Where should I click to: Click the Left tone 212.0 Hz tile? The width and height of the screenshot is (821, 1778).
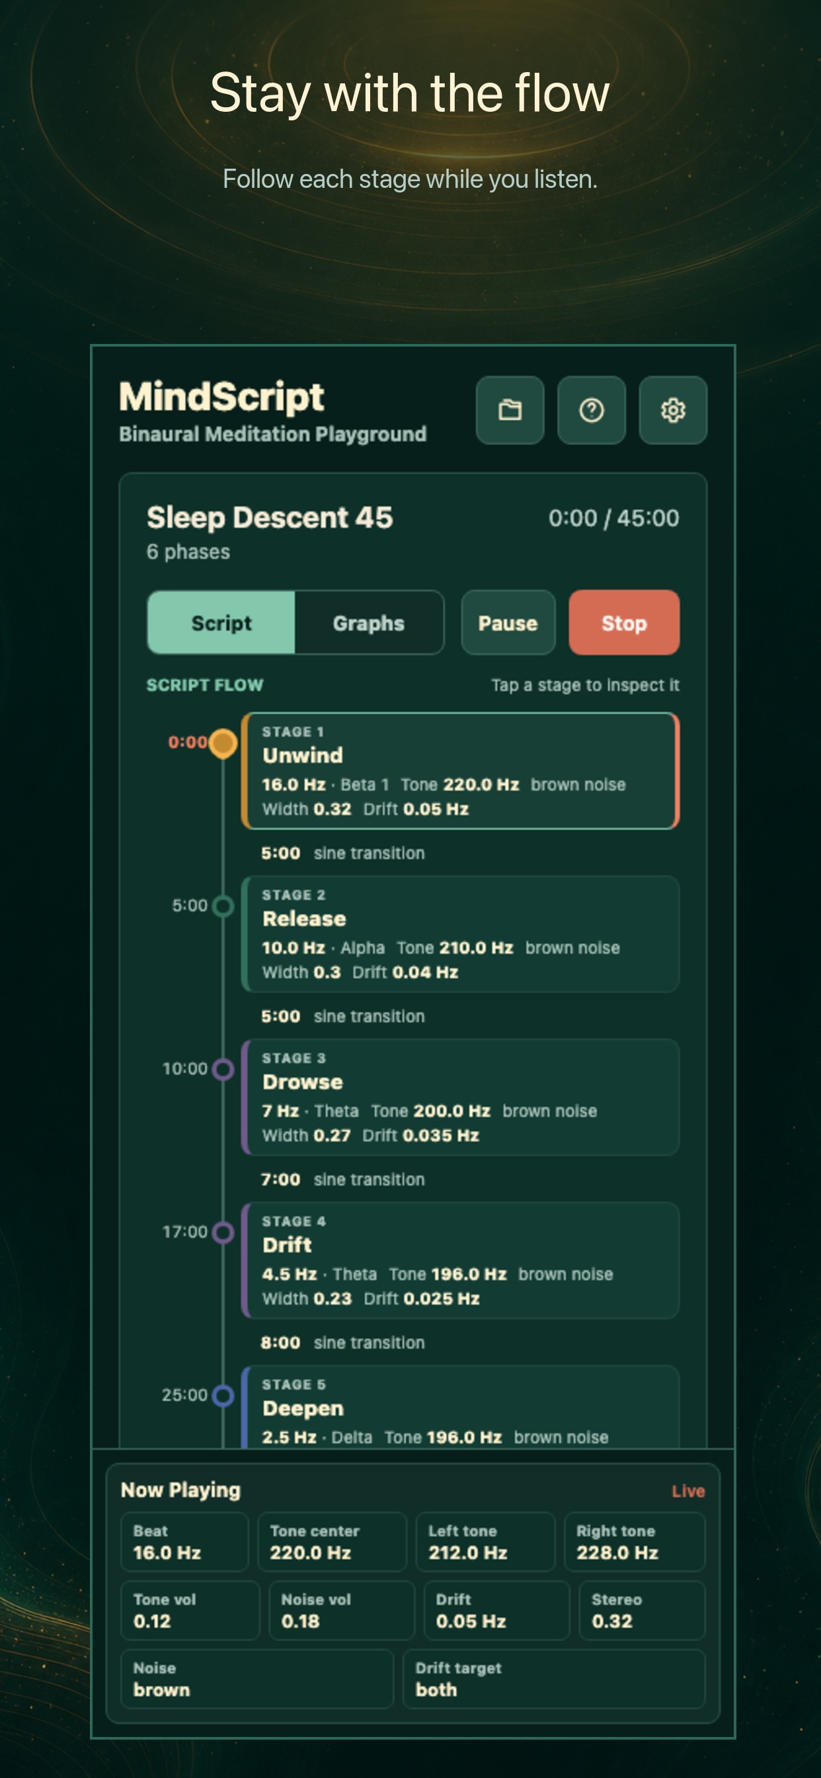486,1542
